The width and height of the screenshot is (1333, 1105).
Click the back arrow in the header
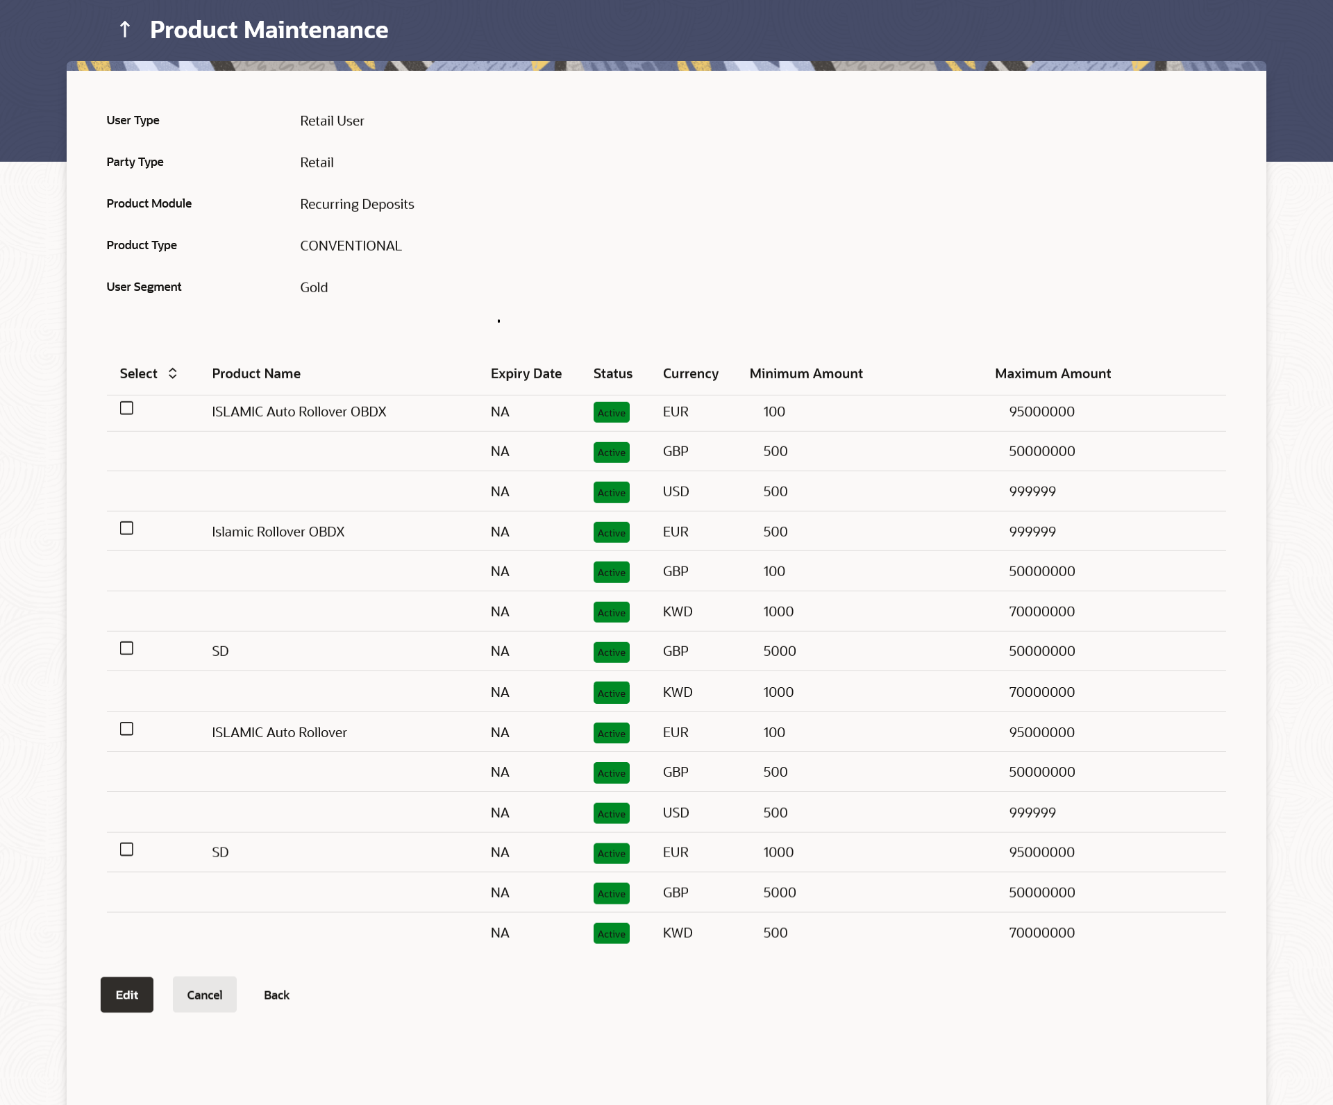[125, 30]
